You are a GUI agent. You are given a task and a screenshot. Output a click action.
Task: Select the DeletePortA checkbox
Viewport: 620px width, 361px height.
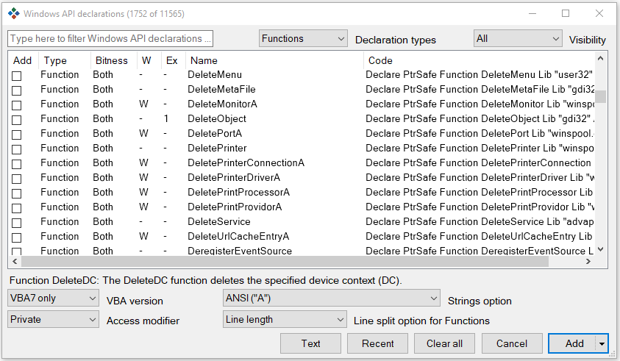17,135
